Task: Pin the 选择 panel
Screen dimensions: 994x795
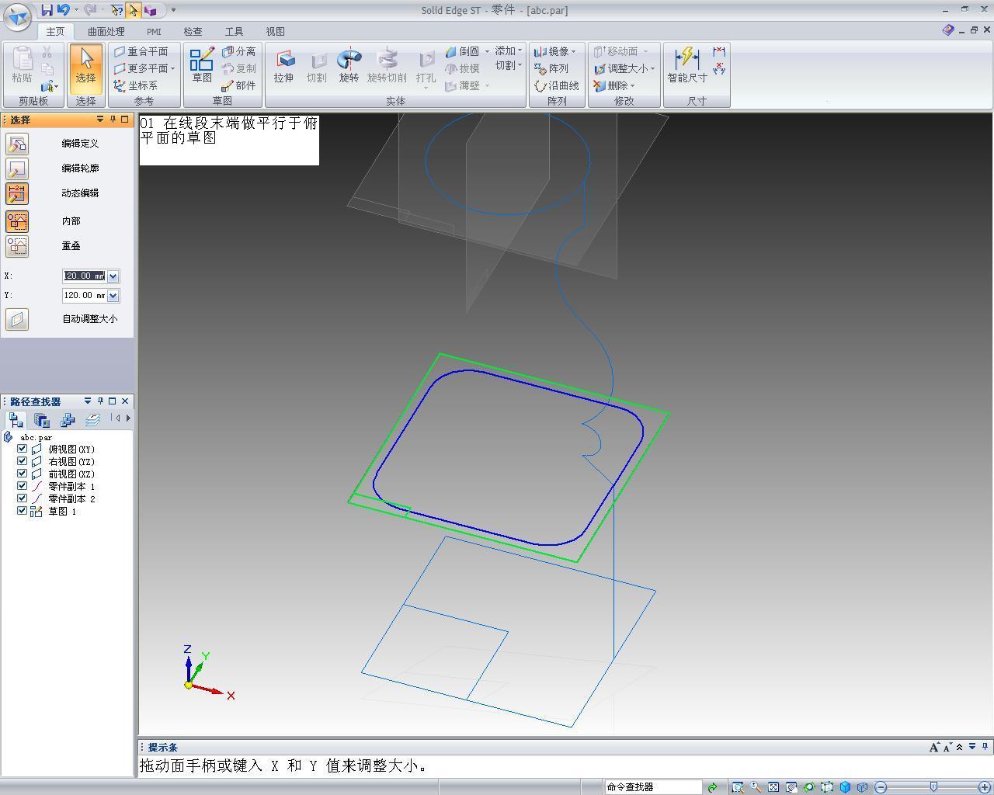Action: pos(113,120)
